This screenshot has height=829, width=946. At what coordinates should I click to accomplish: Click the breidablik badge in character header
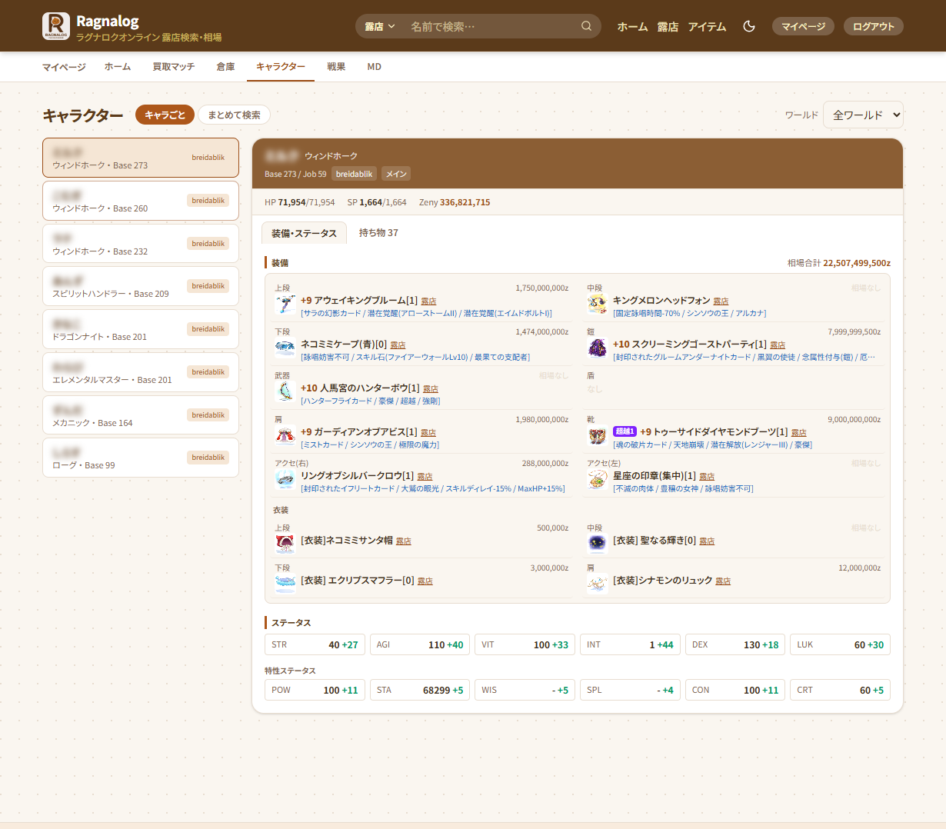click(x=354, y=174)
